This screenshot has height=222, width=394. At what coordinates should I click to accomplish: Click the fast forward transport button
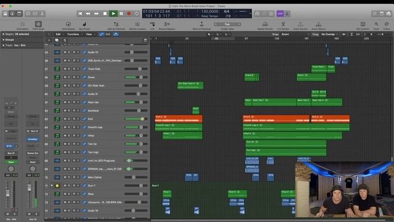[96, 14]
